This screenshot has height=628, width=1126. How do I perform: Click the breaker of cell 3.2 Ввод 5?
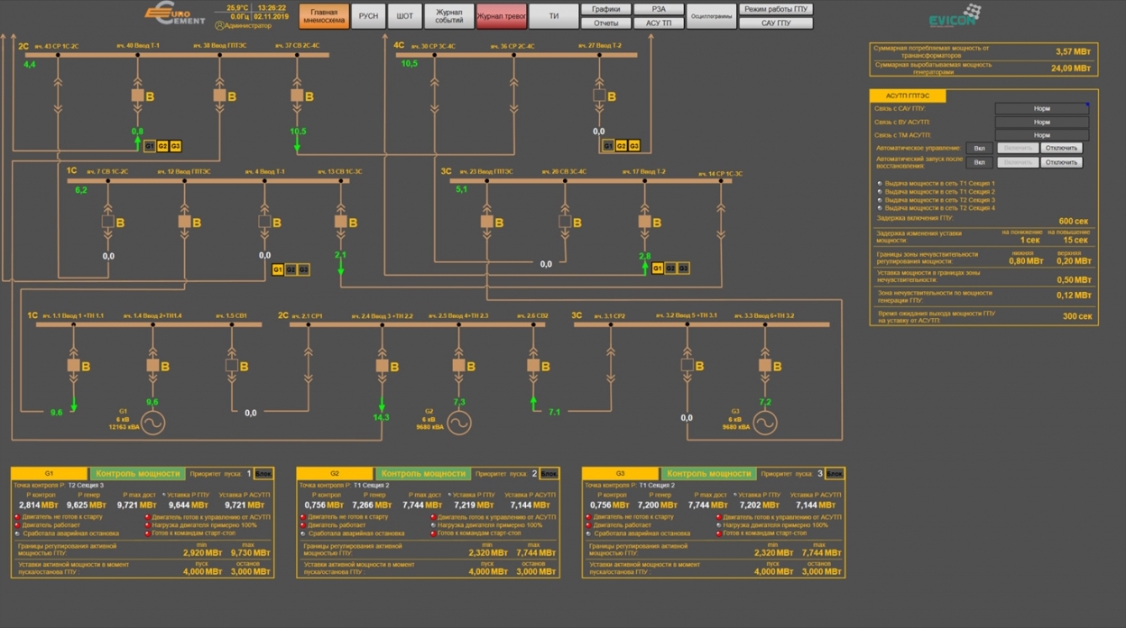[688, 365]
